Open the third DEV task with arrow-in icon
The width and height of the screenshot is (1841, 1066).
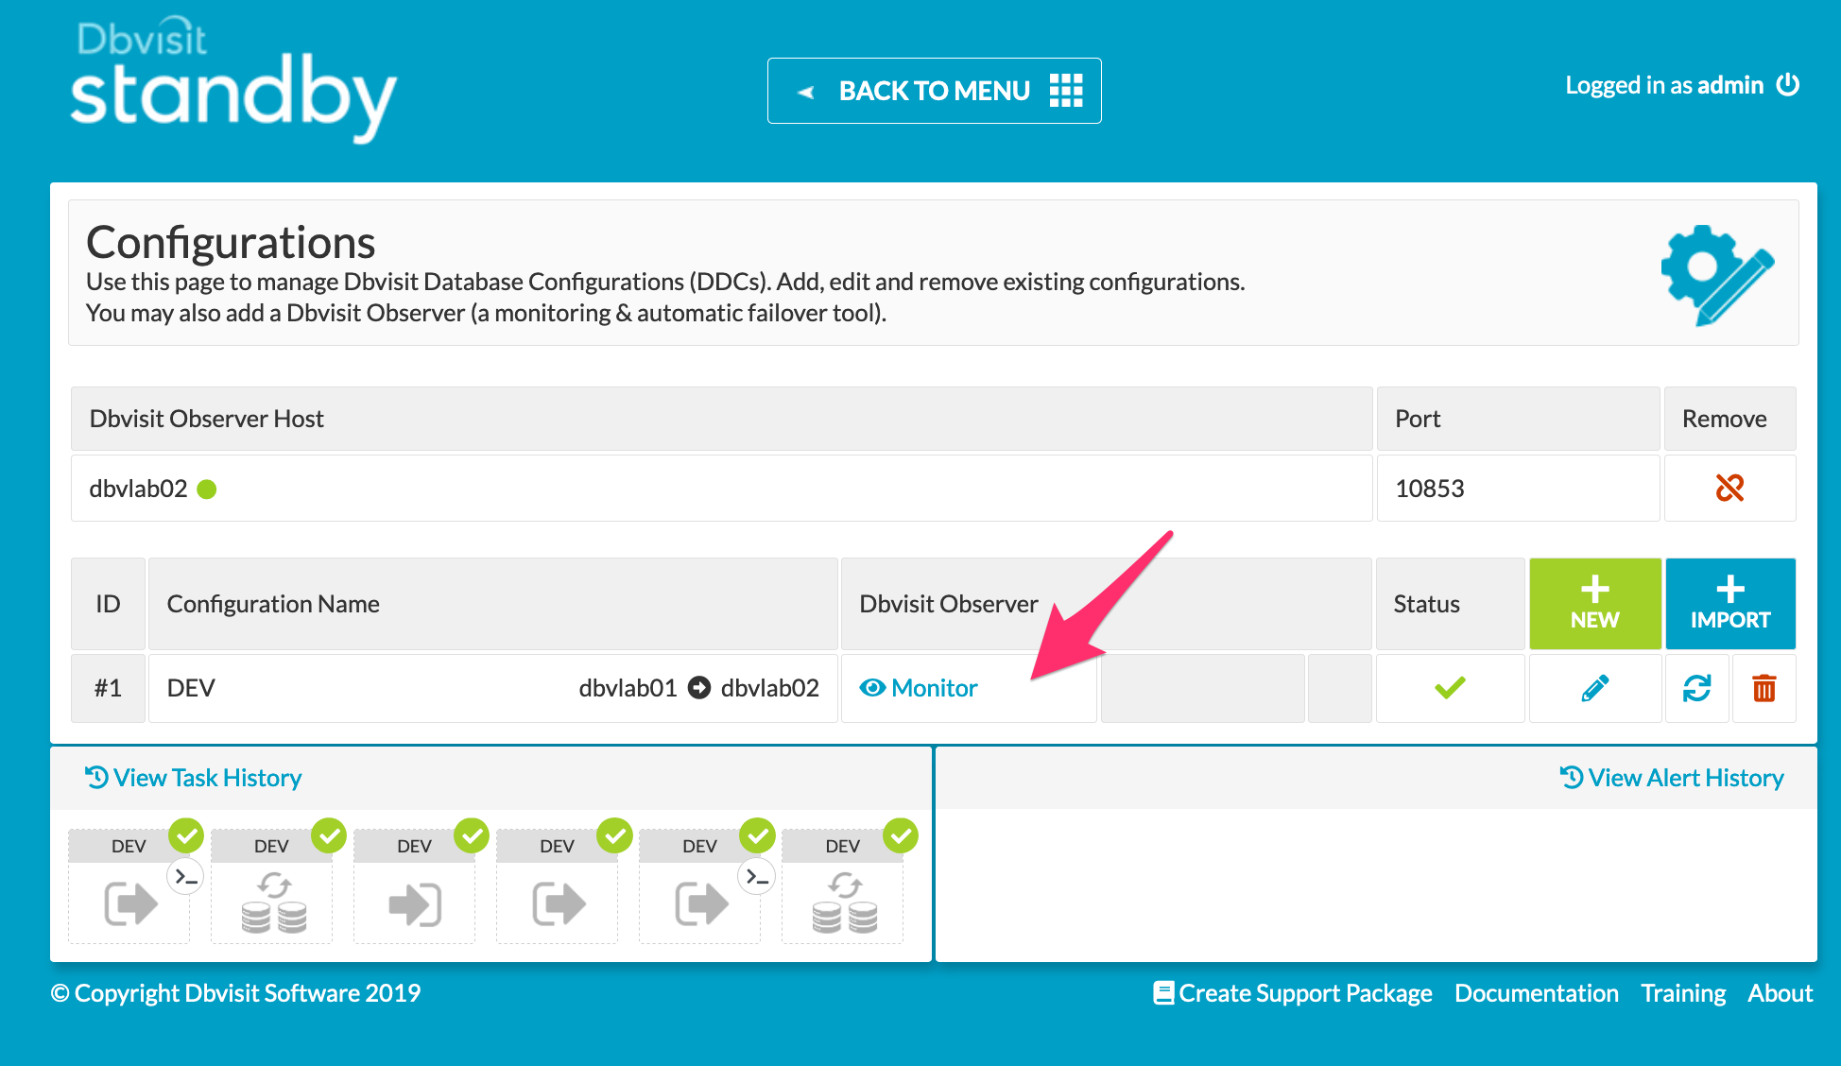(415, 887)
